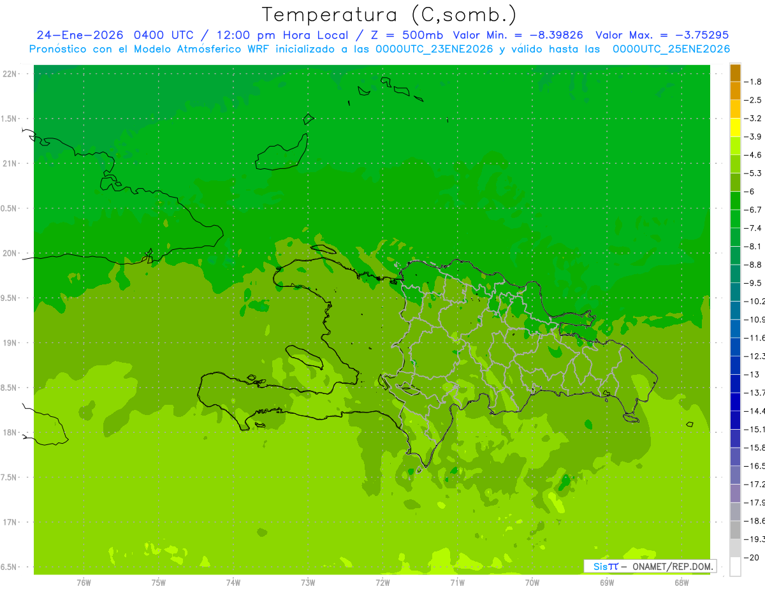Click the 'Valor Min. = -8.39826' readout

(x=518, y=35)
